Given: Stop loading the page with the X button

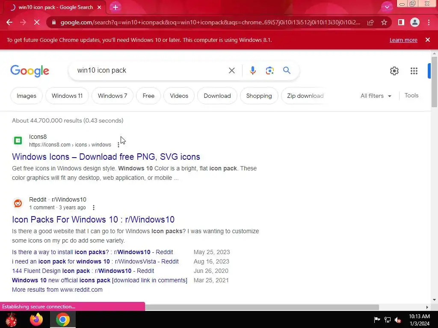Looking at the screenshot, I should pyautogui.click(x=37, y=22).
